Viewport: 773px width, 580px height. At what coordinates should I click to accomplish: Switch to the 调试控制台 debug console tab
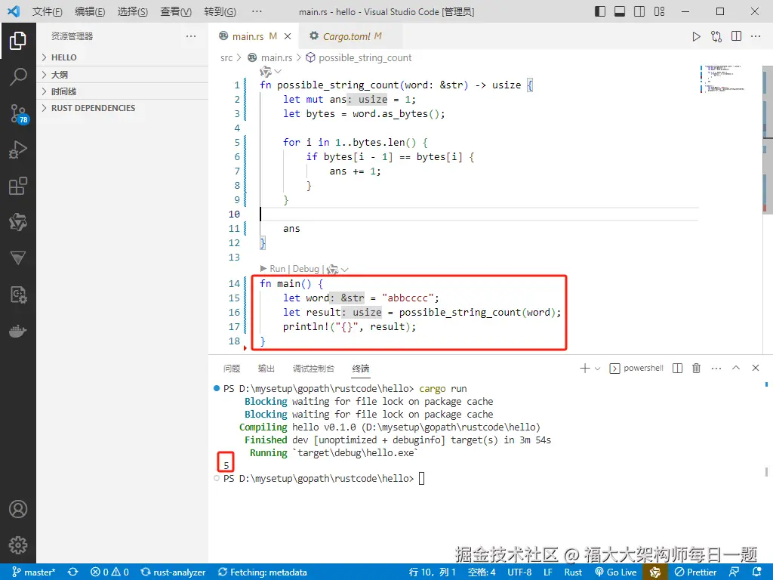313,369
